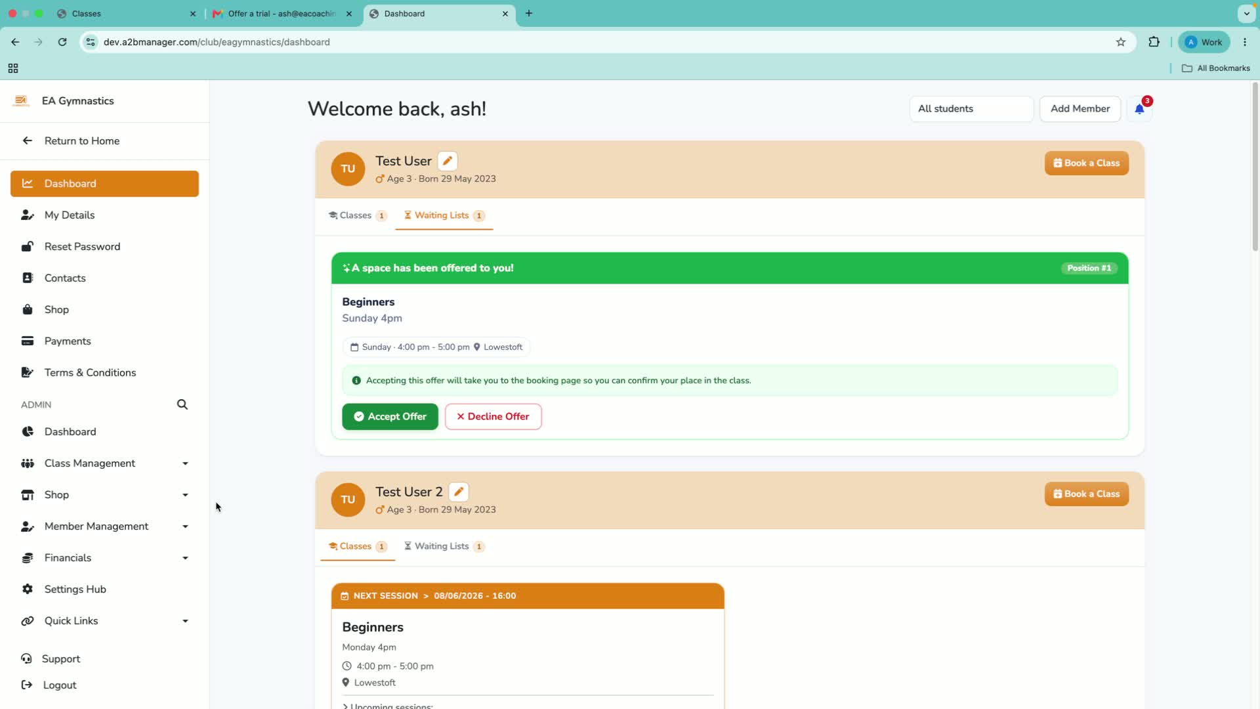Click the EA Gymnastics logo icon
Screen dimensions: 1260x709
(21, 100)
